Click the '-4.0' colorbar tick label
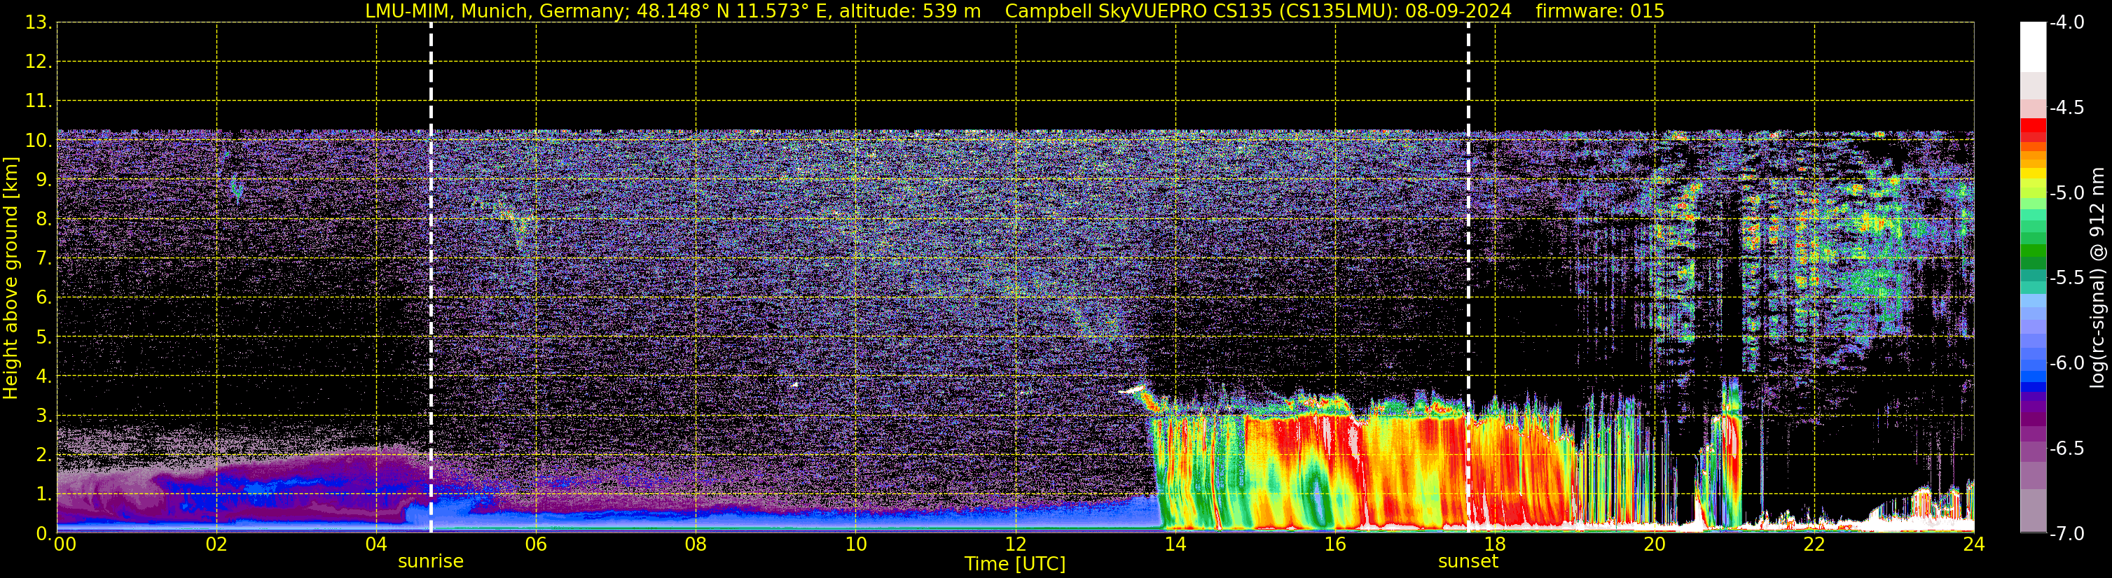Viewport: 2112px width, 578px height. pyautogui.click(x=2067, y=22)
